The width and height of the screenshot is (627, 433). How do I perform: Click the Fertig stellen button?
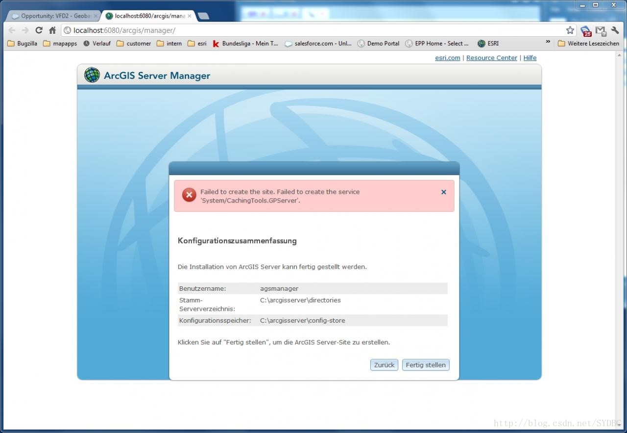(x=426, y=365)
